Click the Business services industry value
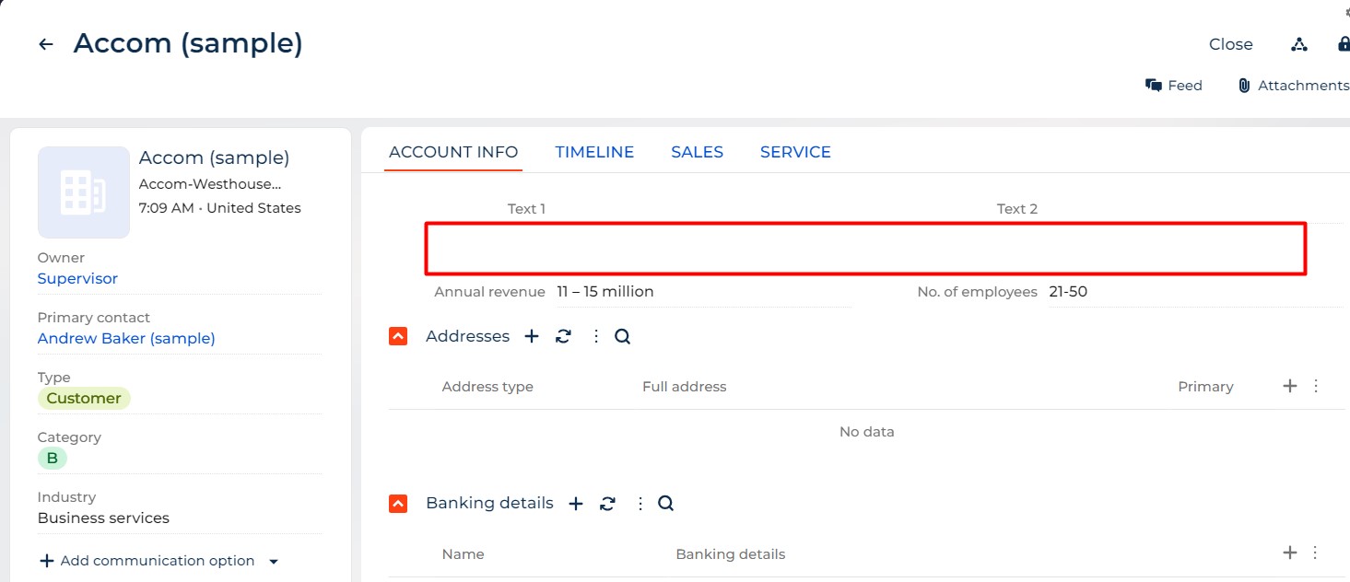 point(103,518)
